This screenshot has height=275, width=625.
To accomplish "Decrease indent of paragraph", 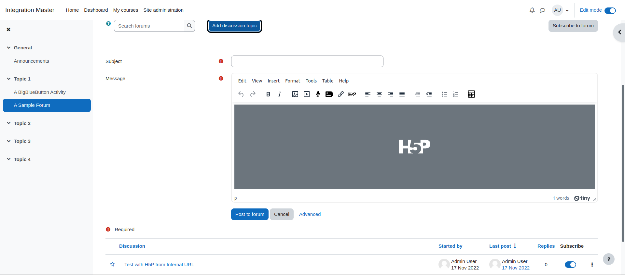I will 418,94.
